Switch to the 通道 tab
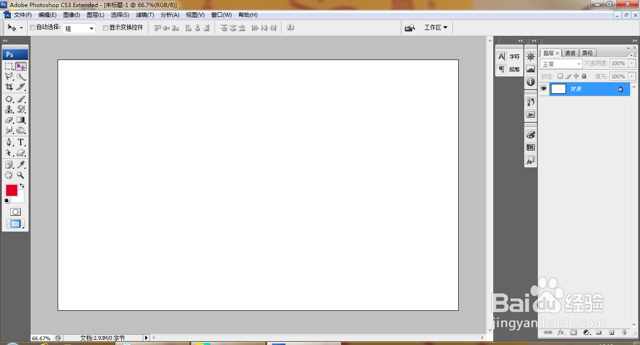Screen dimensions: 640x345 pyautogui.click(x=570, y=53)
